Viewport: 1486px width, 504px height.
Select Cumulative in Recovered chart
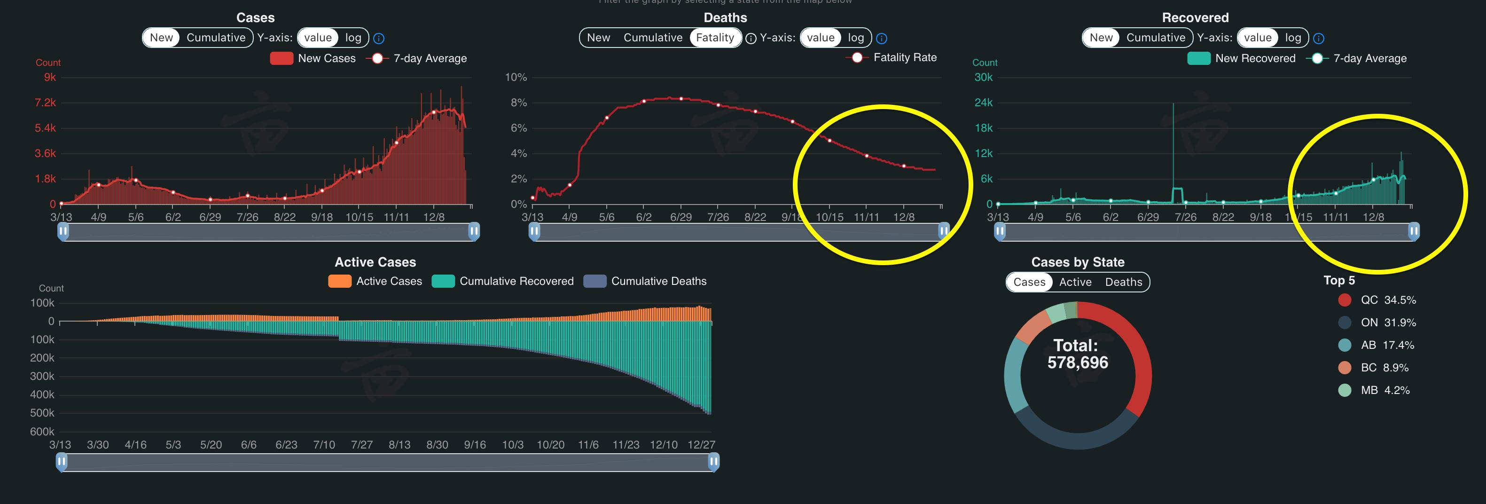tap(1156, 38)
